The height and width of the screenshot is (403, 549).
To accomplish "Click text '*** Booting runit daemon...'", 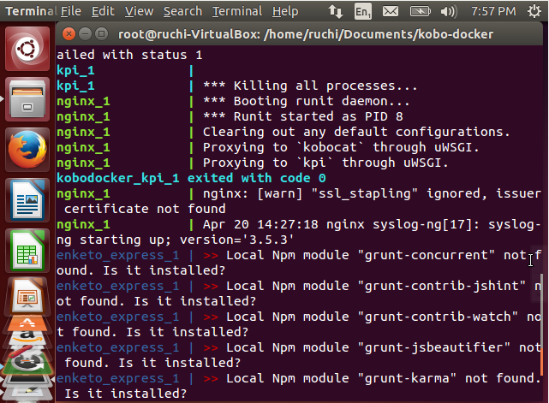I will point(307,101).
